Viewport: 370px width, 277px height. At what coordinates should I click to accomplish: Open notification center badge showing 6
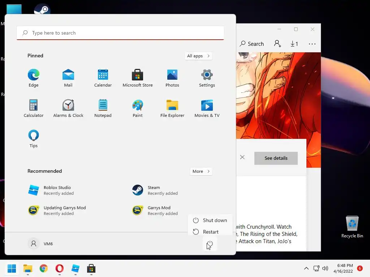pos(360,268)
